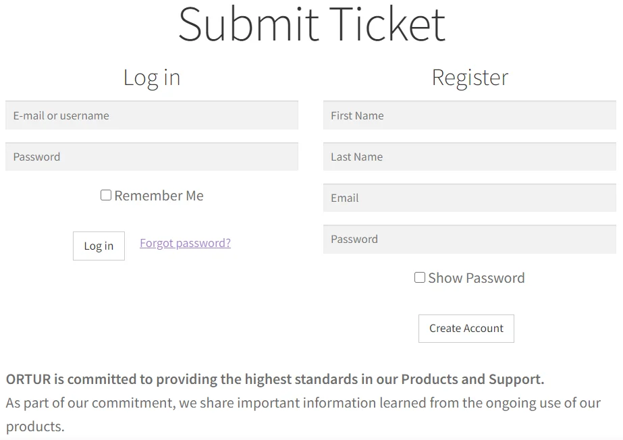Click the Submit Ticket page heading
This screenshot has width=623, height=440.
coord(311,25)
